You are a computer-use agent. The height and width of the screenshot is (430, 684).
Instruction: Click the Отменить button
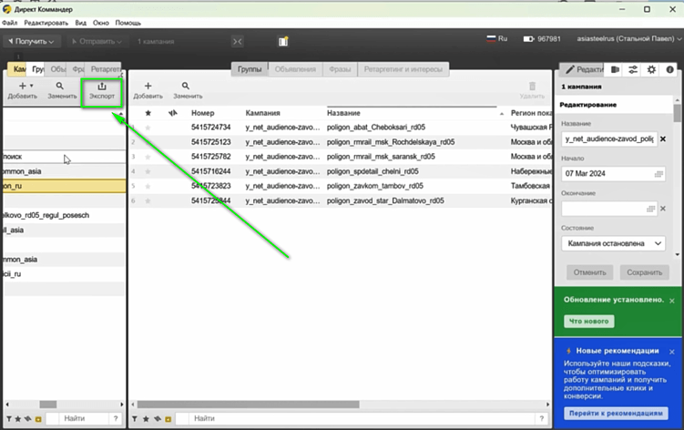pos(590,272)
